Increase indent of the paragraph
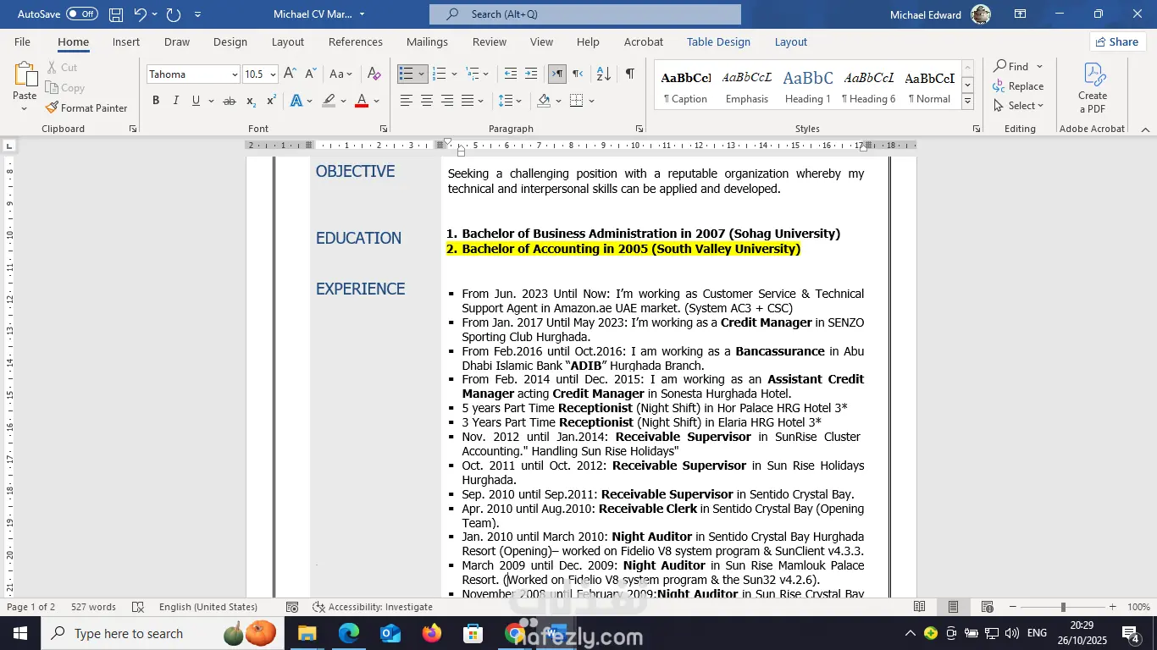This screenshot has width=1157, height=650. coord(531,74)
